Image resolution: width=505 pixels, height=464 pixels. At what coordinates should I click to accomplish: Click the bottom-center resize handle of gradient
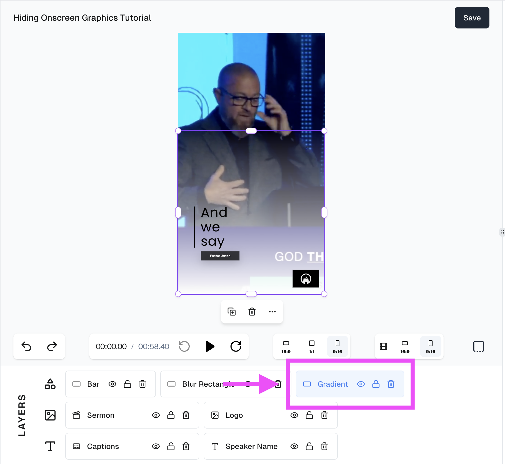251,294
